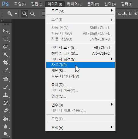The width and height of the screenshot is (138, 139).
Task: Open the 편집(E) menu
Action: pyautogui.click(x=37, y=4)
